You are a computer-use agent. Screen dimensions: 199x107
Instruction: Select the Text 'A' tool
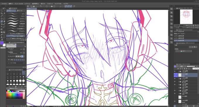click(2, 37)
